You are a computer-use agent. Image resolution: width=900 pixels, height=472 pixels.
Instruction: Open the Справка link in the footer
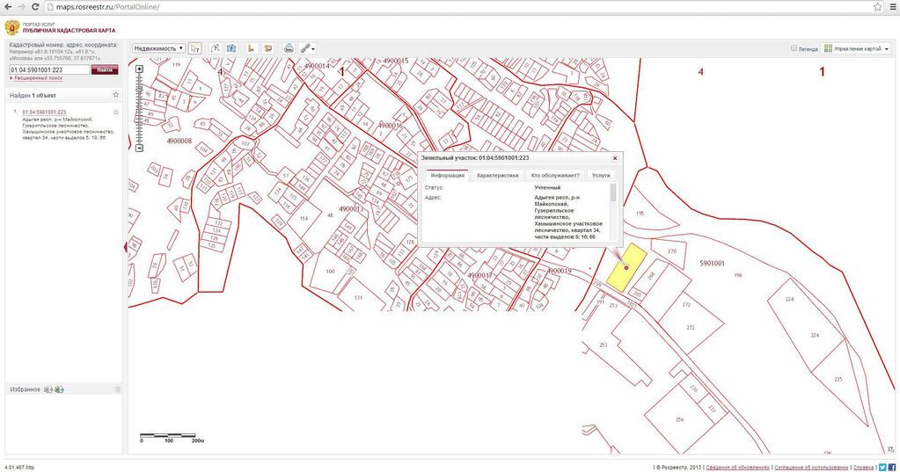[863, 468]
